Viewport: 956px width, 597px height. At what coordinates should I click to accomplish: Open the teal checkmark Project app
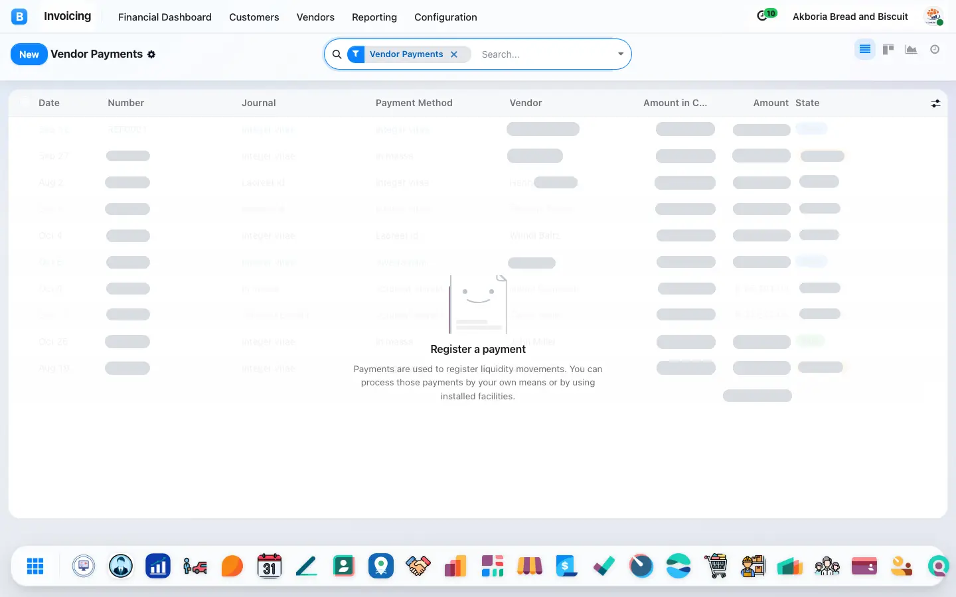pos(604,566)
